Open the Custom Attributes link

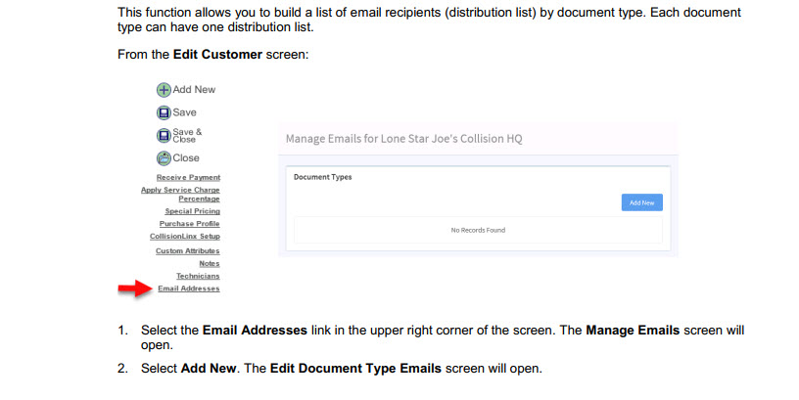point(187,250)
